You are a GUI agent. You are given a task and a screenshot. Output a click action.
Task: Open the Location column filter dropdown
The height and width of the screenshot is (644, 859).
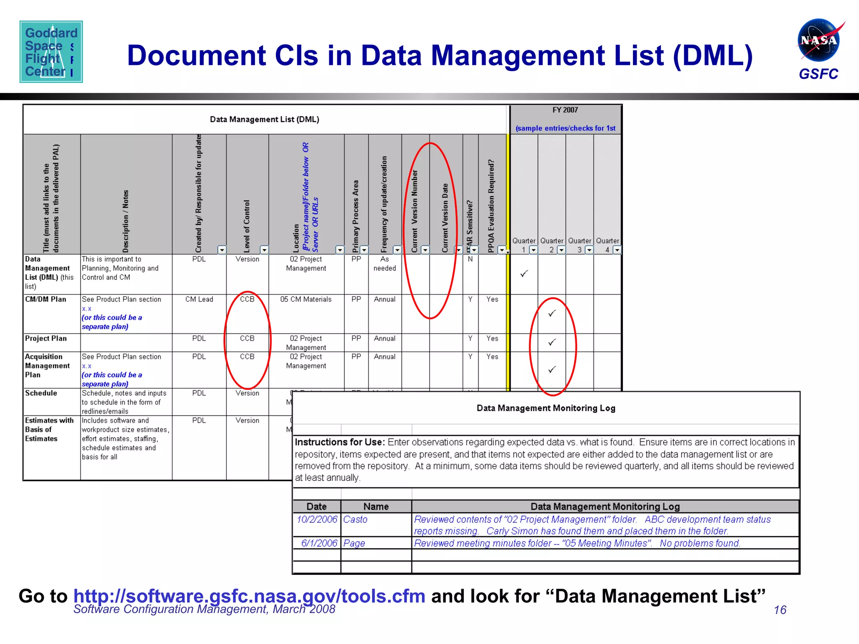click(x=340, y=250)
